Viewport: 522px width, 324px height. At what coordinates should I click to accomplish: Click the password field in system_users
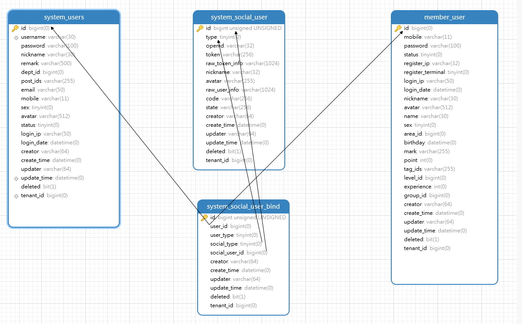tap(50, 46)
